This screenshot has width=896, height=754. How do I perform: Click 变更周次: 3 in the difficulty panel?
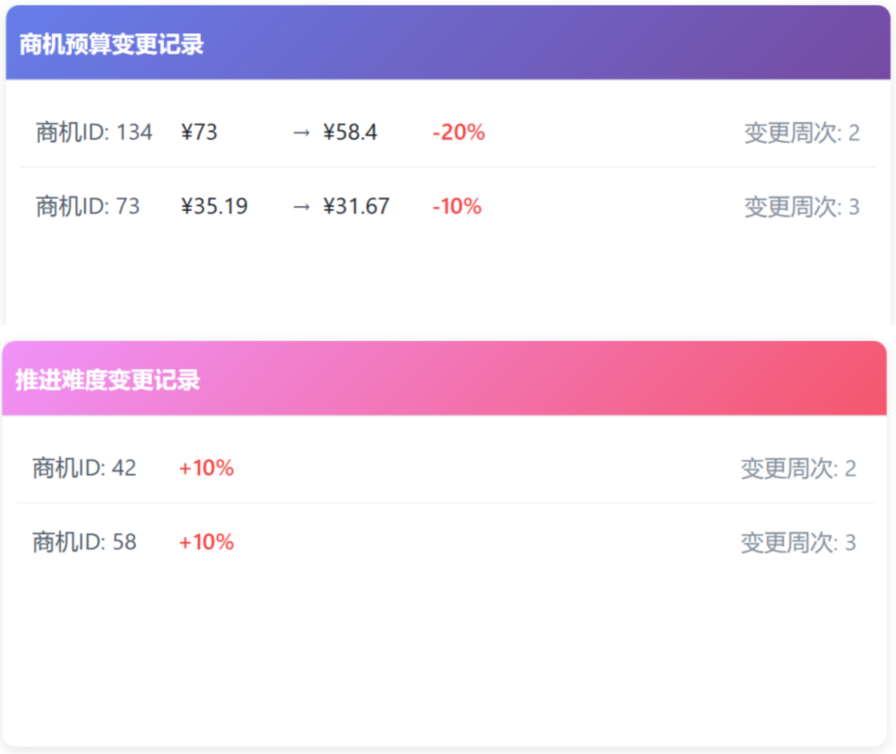(797, 543)
